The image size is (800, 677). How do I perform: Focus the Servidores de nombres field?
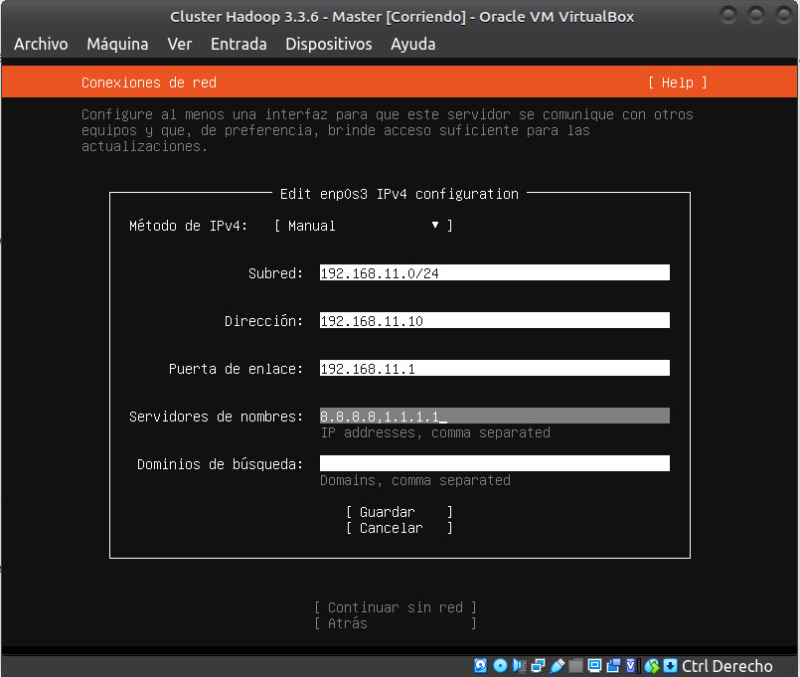(494, 417)
